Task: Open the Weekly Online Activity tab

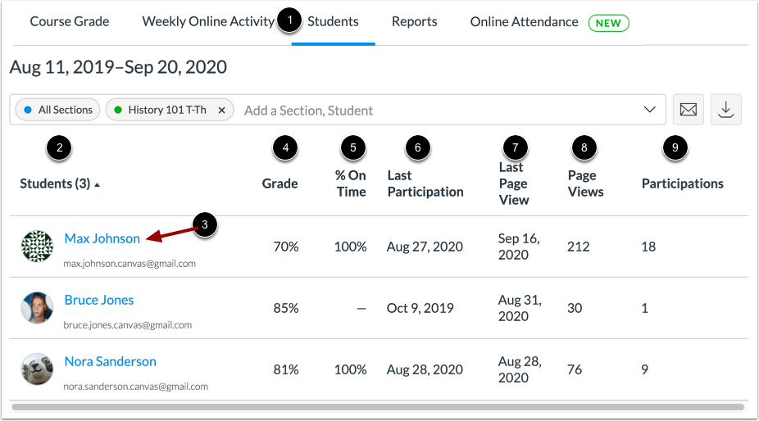Action: [x=208, y=22]
